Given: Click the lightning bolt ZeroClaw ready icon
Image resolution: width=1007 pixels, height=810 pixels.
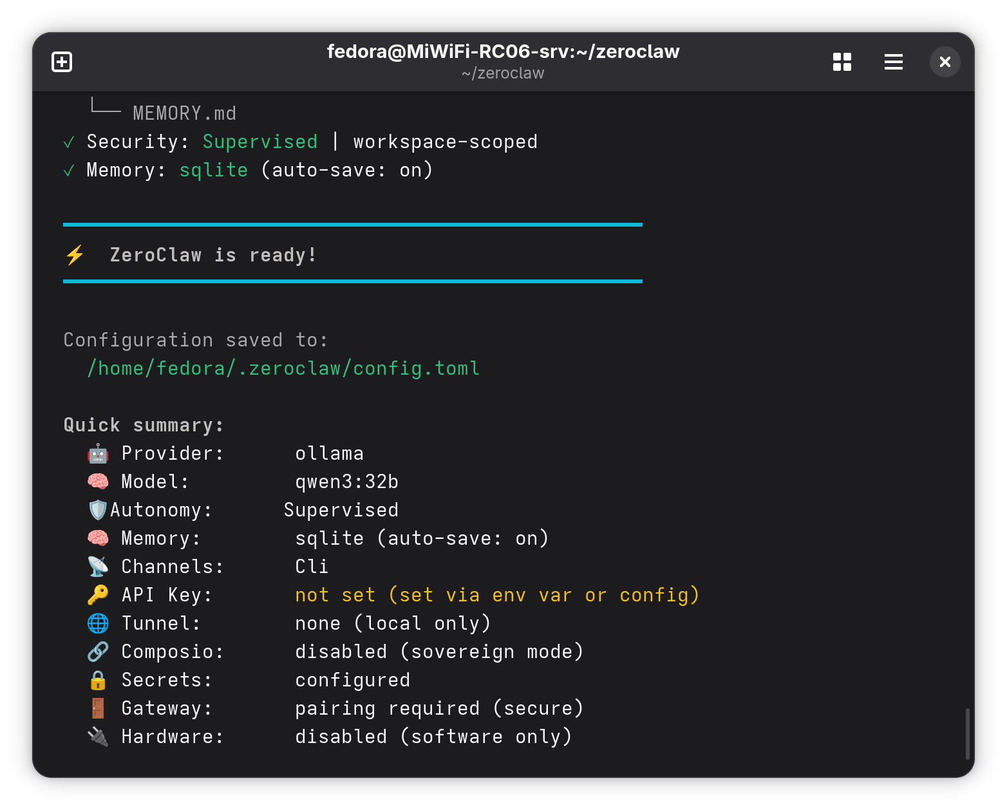Looking at the screenshot, I should [75, 255].
